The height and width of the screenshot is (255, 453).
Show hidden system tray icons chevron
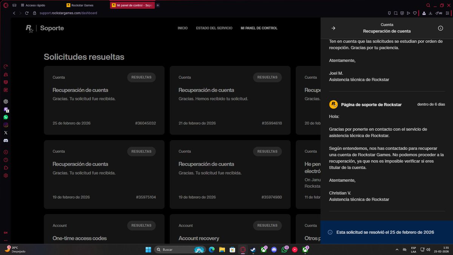click(397, 250)
